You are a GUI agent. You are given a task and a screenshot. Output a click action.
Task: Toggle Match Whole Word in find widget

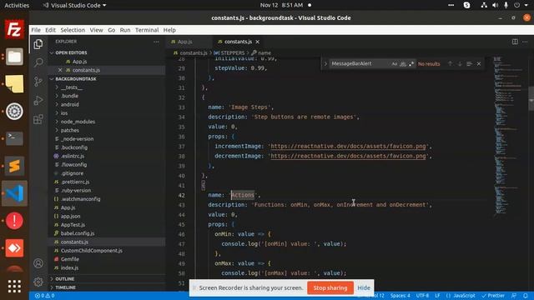[x=403, y=63]
